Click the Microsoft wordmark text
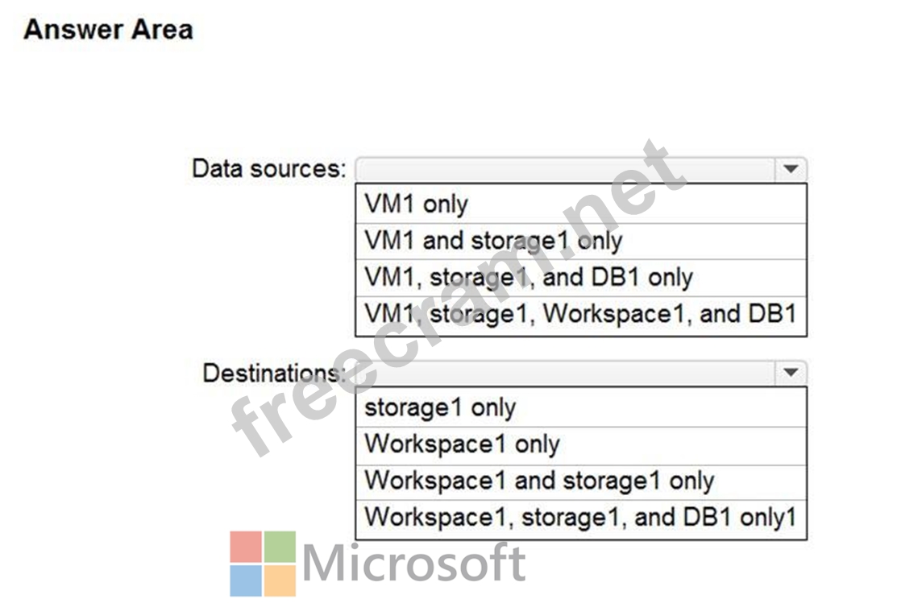This screenshot has width=918, height=603. pyautogui.click(x=414, y=563)
